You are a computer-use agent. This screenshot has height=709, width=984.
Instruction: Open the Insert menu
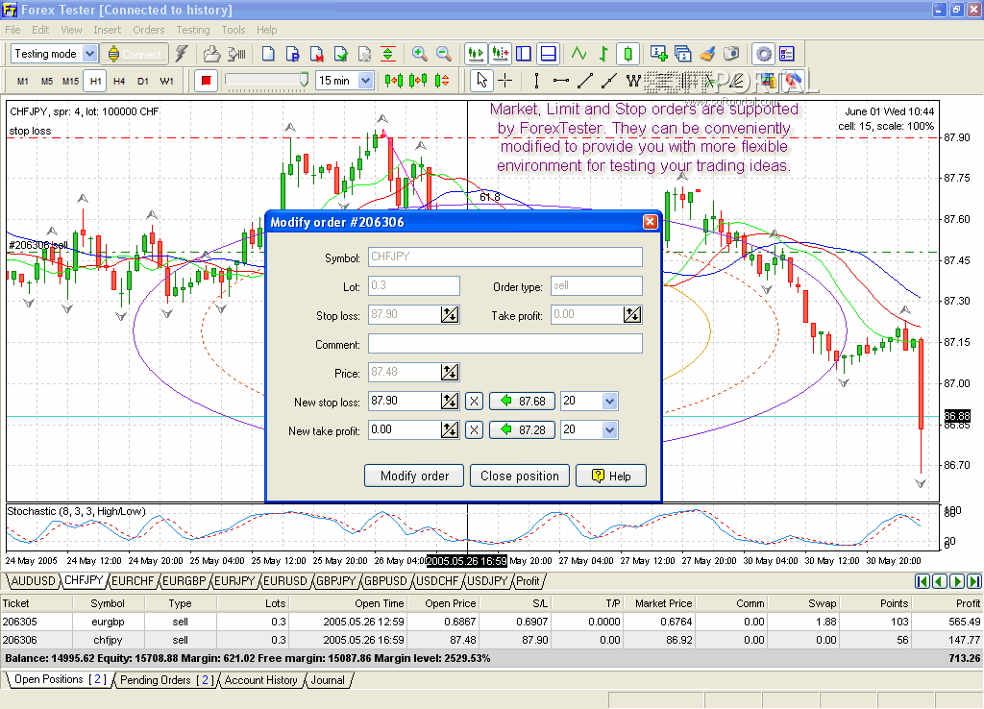point(108,30)
